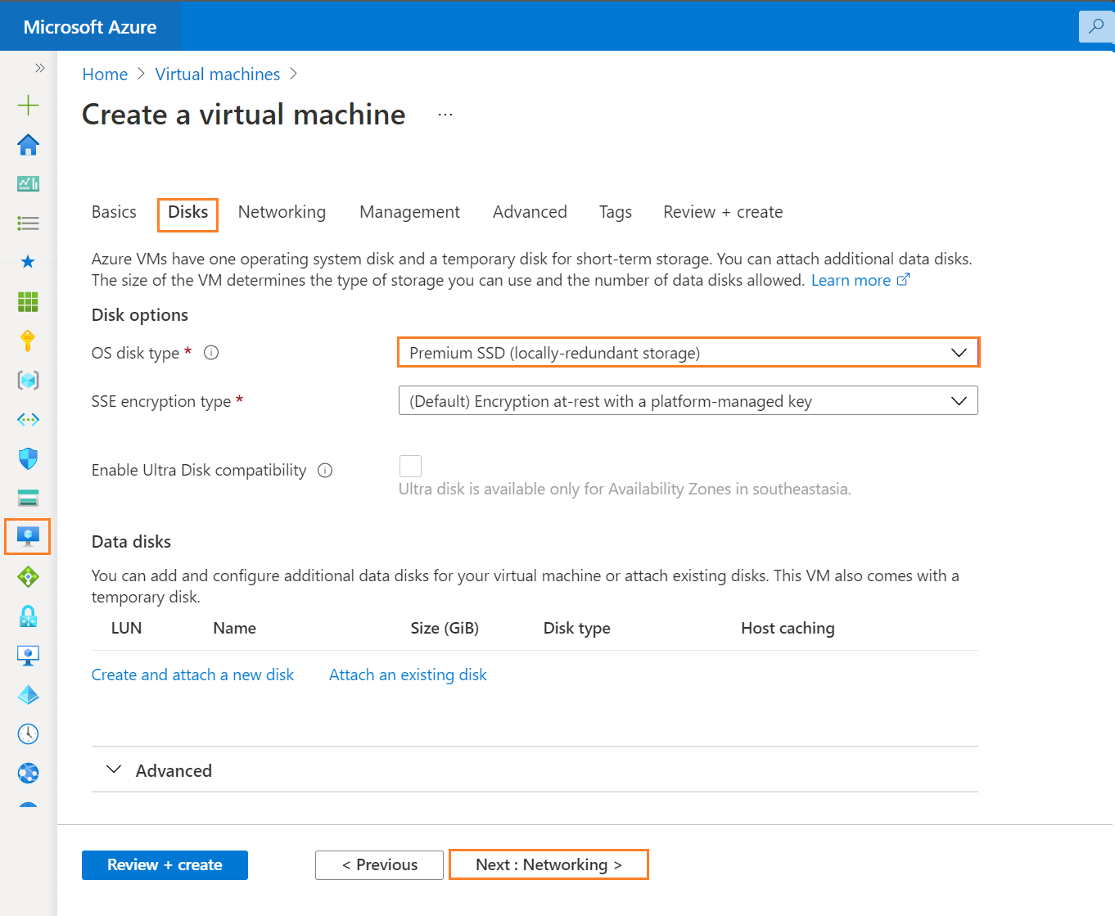Navigate to Virtual machines breadcrumb
The image size is (1115, 916).
pyautogui.click(x=218, y=74)
